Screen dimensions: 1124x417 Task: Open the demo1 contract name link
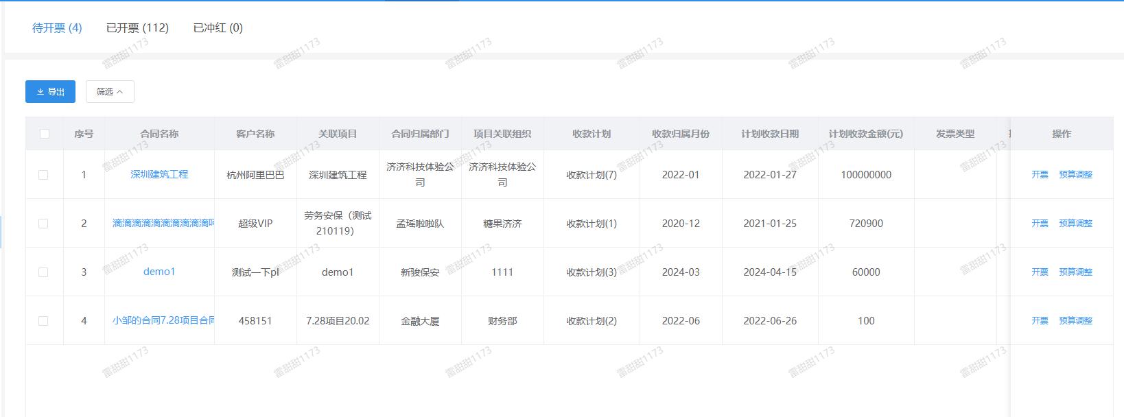(159, 272)
